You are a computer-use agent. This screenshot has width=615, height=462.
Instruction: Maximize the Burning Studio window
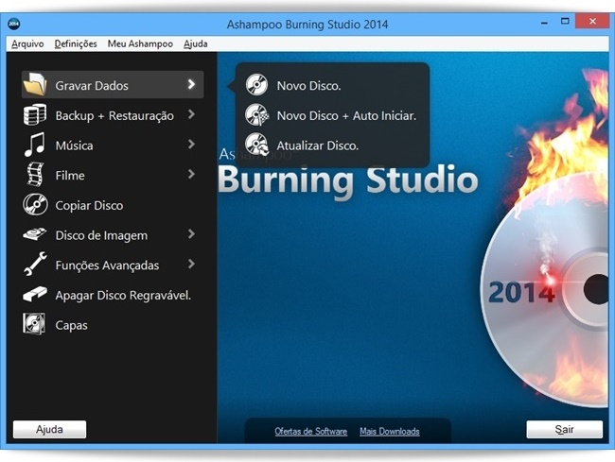point(565,22)
